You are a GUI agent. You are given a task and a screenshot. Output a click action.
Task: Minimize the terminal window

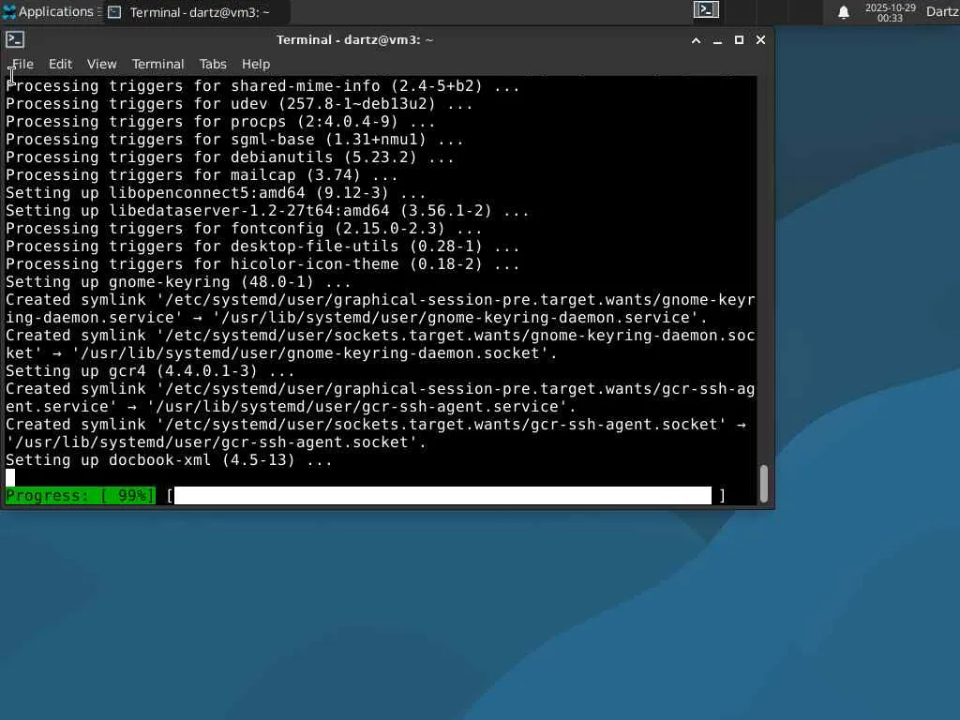[x=717, y=40]
